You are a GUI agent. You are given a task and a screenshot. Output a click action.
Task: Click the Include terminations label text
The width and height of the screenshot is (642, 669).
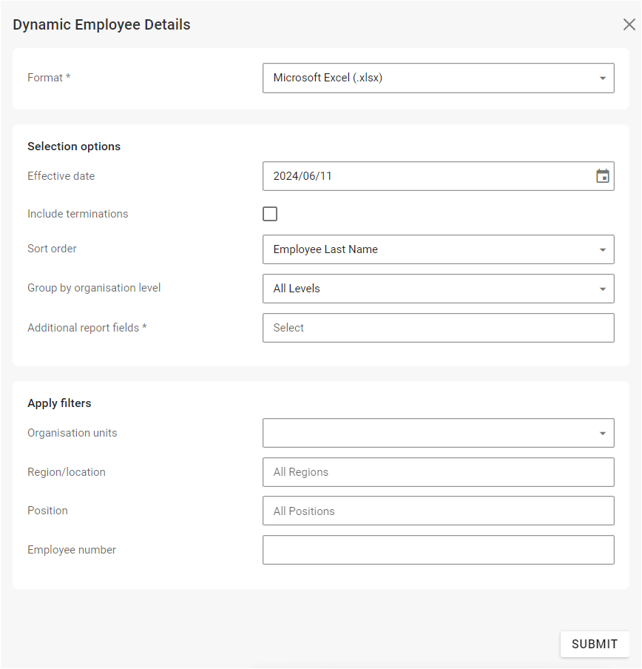[78, 214]
